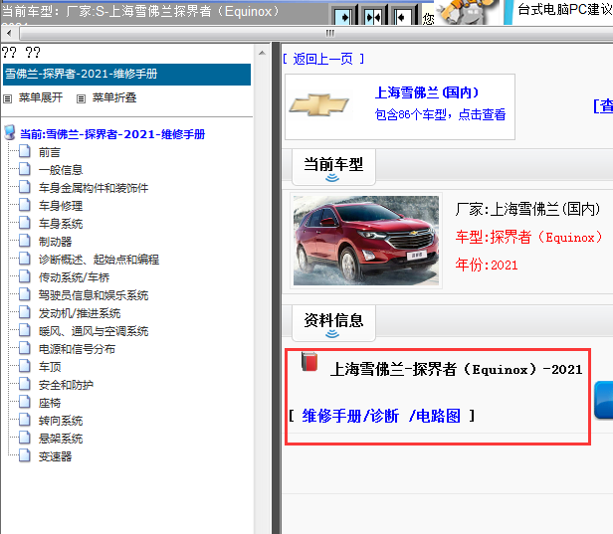The image size is (613, 534).
Task: Click the split-panes middle layout button
Action: [373, 17]
